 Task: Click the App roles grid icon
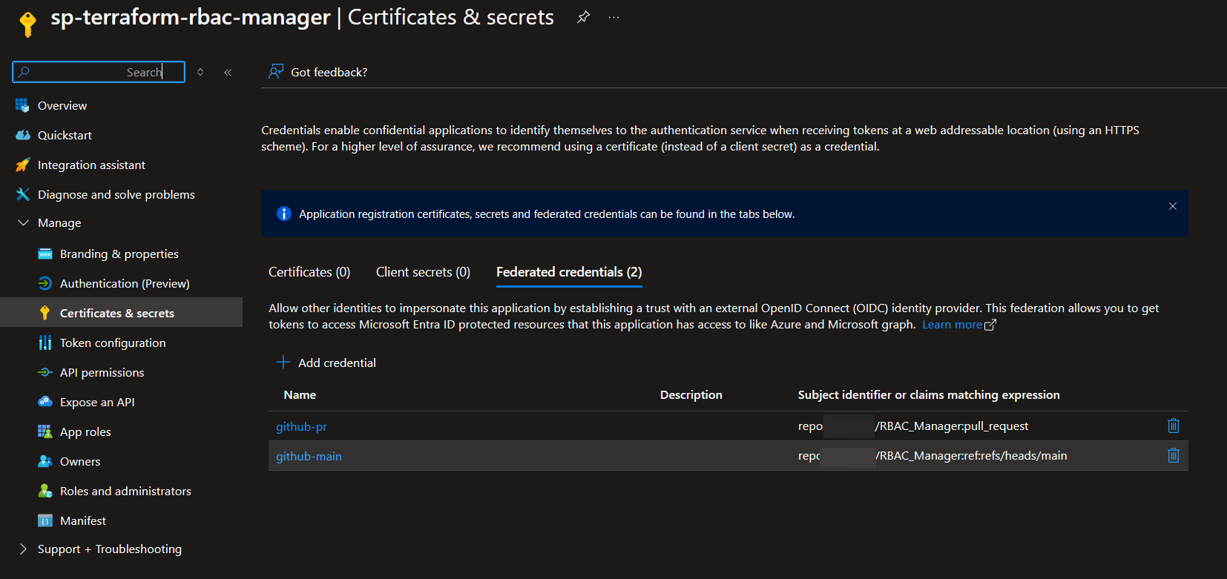[x=45, y=431]
